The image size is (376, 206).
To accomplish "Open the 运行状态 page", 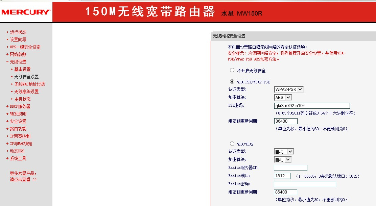I will 18,32.
